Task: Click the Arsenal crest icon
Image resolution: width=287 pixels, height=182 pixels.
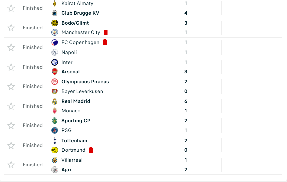Action: (x=54, y=72)
